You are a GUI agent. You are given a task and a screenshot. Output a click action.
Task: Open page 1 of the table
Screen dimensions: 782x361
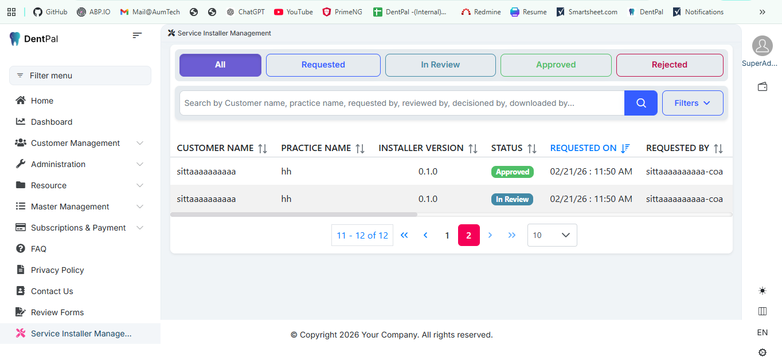tap(447, 235)
